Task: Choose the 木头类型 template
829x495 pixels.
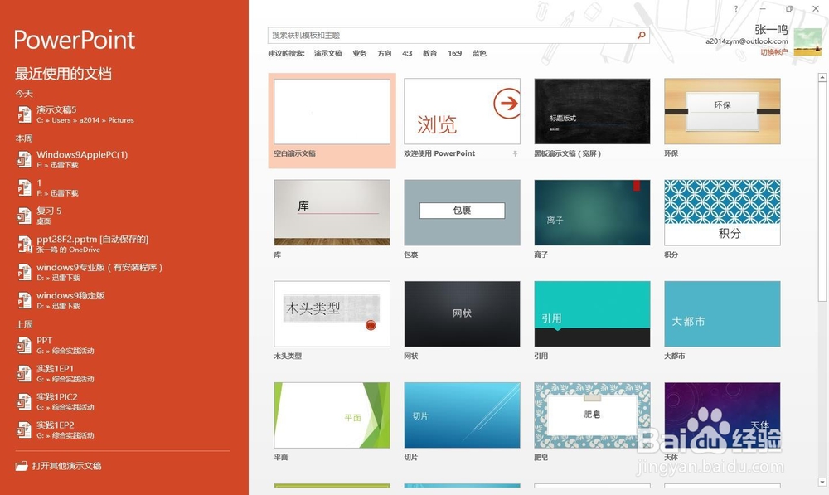Action: (332, 314)
